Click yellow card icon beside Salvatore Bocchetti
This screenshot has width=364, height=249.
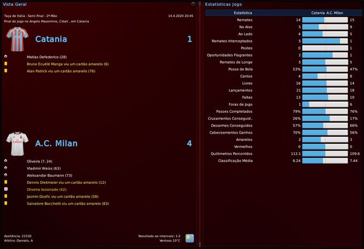point(5,203)
